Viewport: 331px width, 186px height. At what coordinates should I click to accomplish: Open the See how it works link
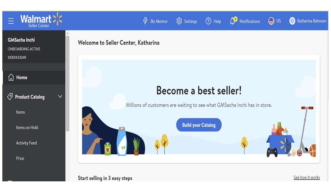pyautogui.click(x=306, y=177)
